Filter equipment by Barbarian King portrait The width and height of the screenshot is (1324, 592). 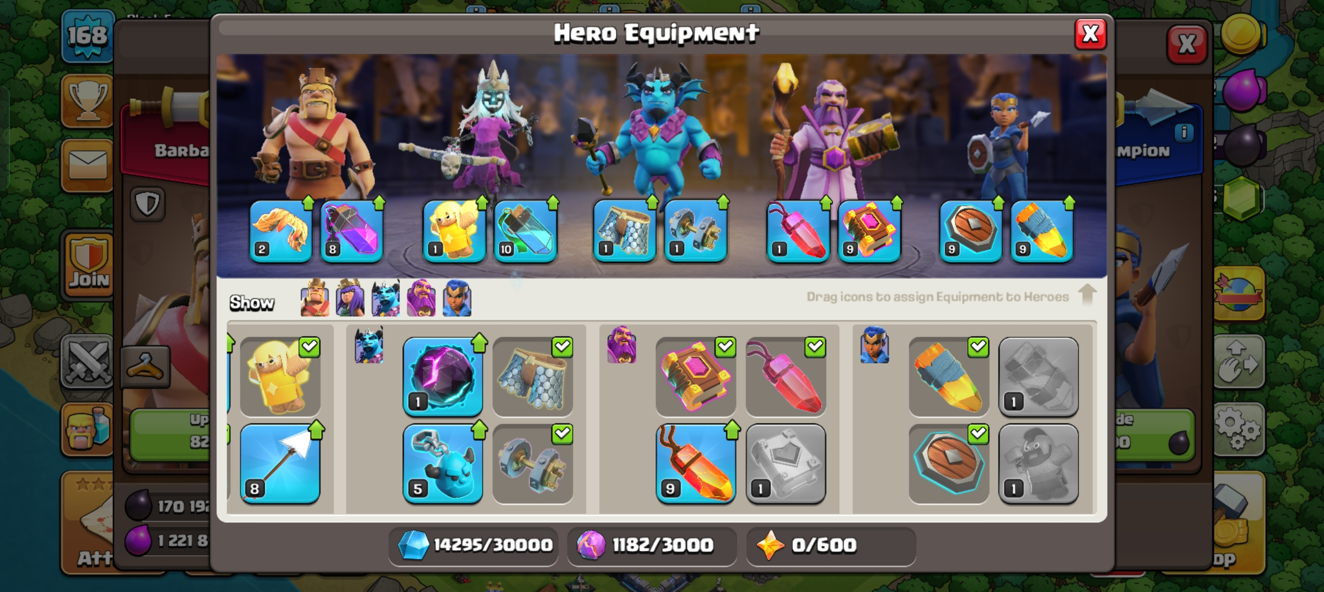(315, 298)
